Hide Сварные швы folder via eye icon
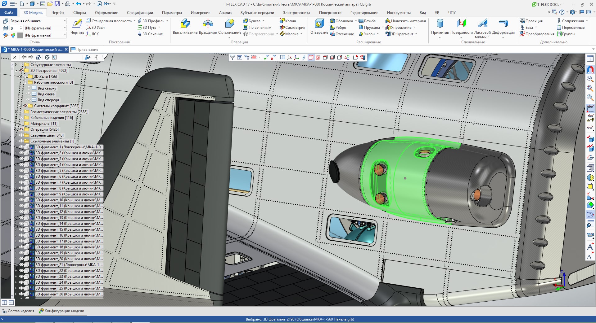Viewport: 596px width, 323px height. pyautogui.click(x=21, y=135)
